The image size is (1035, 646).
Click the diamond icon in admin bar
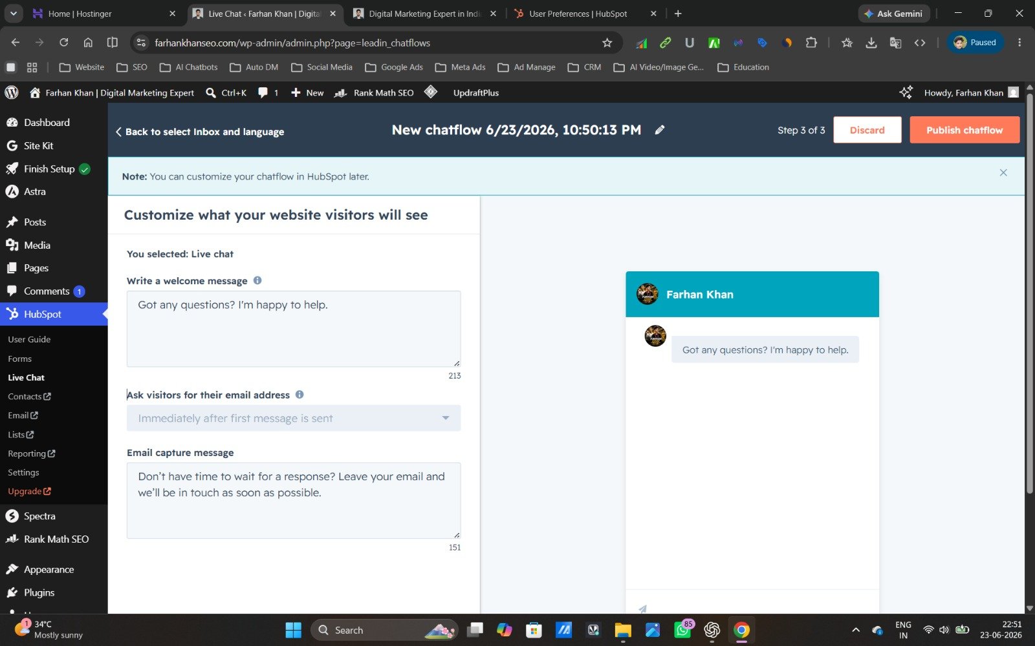point(431,92)
